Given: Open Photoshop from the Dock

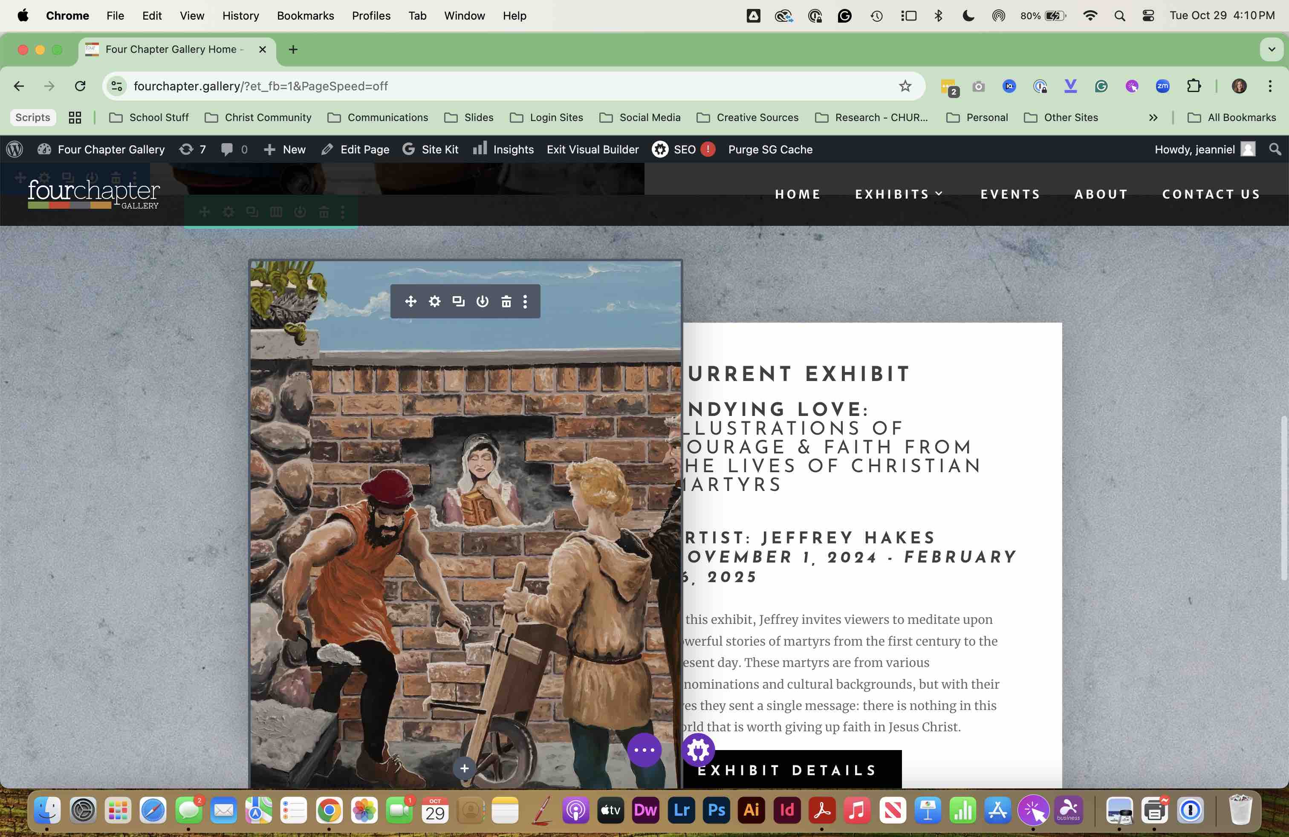Looking at the screenshot, I should [x=716, y=810].
